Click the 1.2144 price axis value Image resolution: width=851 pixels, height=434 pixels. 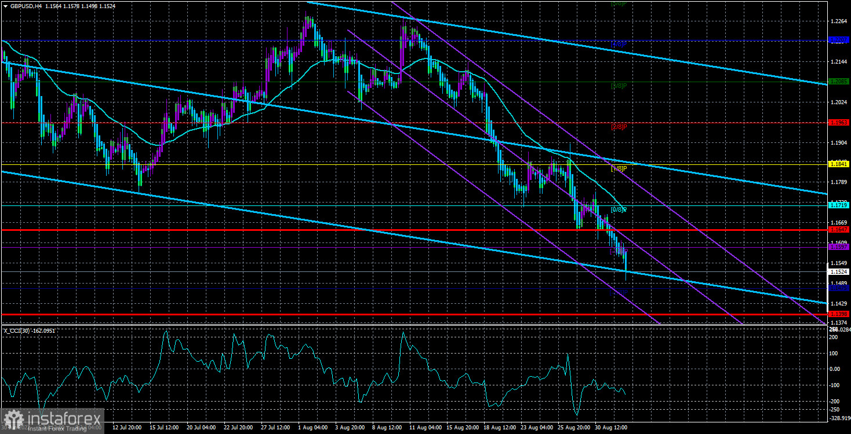(x=839, y=61)
